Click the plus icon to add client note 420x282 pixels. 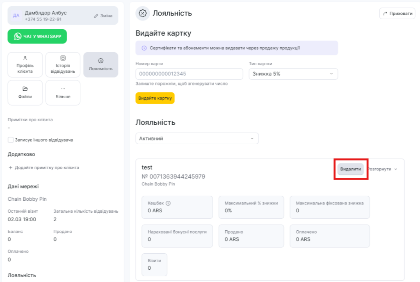(x=11, y=167)
